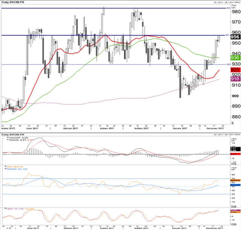The height and width of the screenshot is (230, 241).
Task: Click the 957 horizontal line label
Action: pyautogui.click(x=227, y=35)
